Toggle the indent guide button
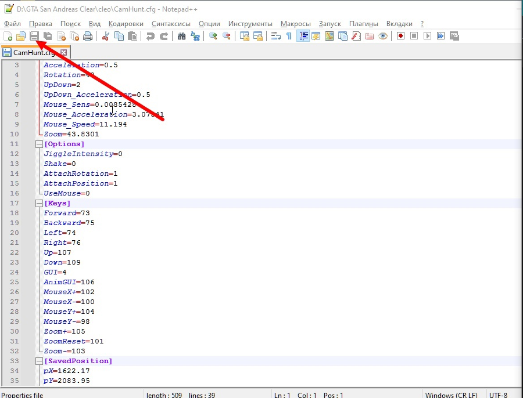Image resolution: width=523 pixels, height=398 pixels. pos(303,36)
